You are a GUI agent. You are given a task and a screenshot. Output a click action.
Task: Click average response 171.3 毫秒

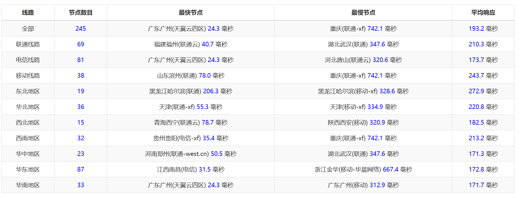click(x=483, y=154)
